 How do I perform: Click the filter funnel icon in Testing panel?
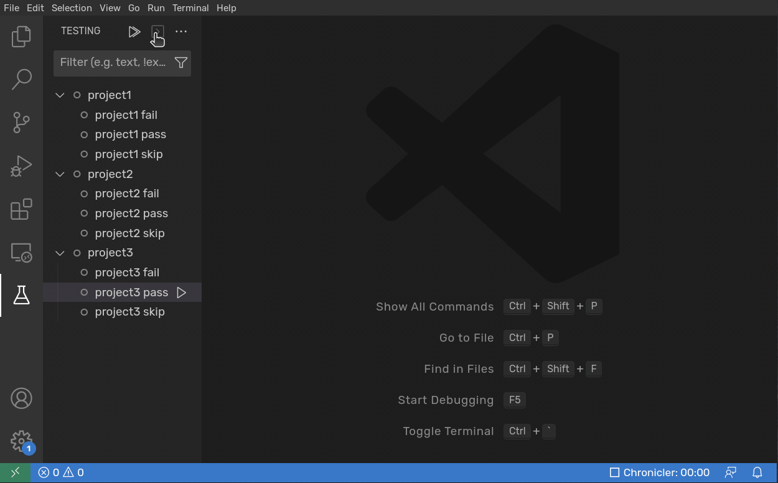click(x=180, y=62)
